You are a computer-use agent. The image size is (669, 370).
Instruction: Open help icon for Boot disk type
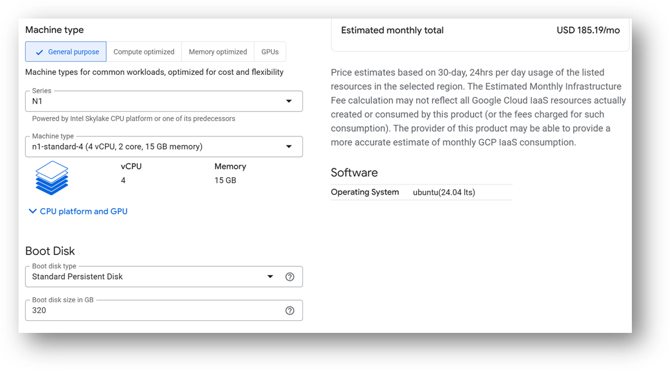(x=290, y=277)
